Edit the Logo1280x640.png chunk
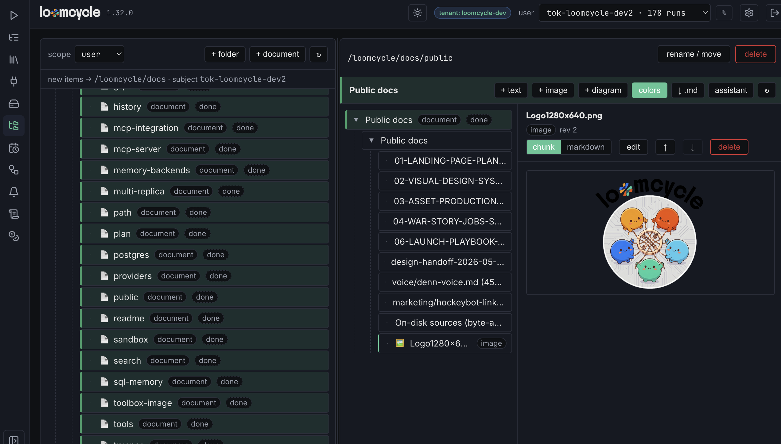Image resolution: width=781 pixels, height=444 pixels. tap(633, 147)
